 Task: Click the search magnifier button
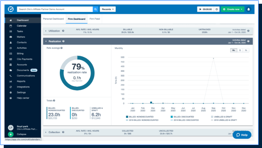point(95,9)
